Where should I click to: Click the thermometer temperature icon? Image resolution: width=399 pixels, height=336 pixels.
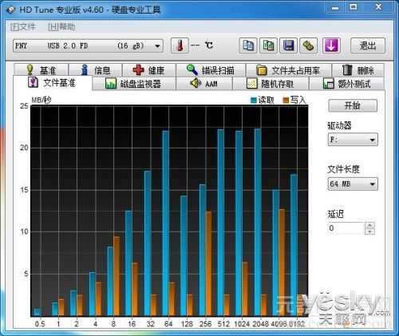point(180,45)
